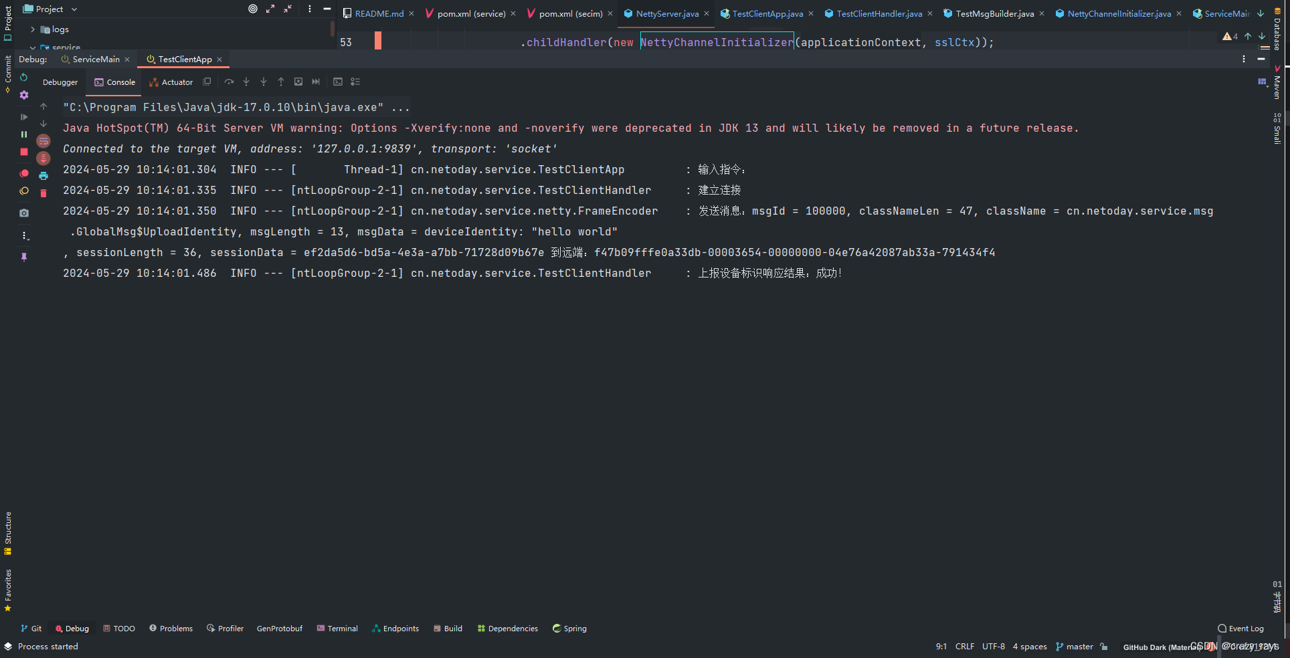Screen dimensions: 1290x658
Task: Drop the current frame
Action: [298, 82]
